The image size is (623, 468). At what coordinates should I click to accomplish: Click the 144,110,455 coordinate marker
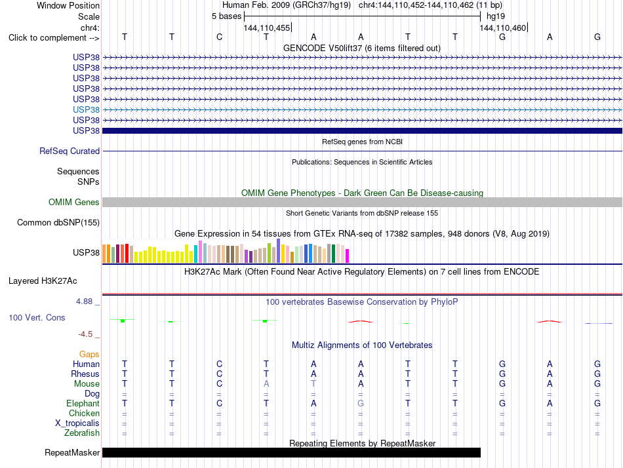point(267,28)
